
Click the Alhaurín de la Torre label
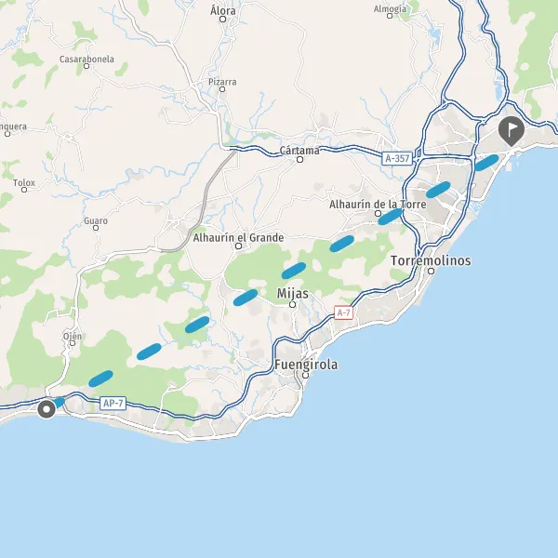coord(378,205)
